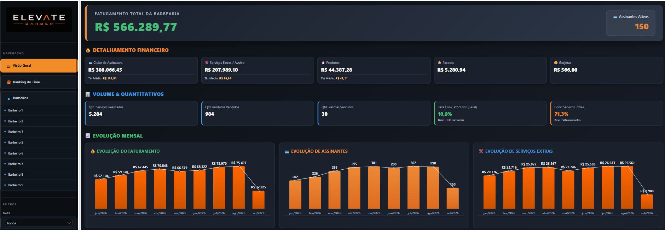Screen dimensions: 665x230
Task: Click Base: 7.414 assinantes text
Action: [567, 120]
